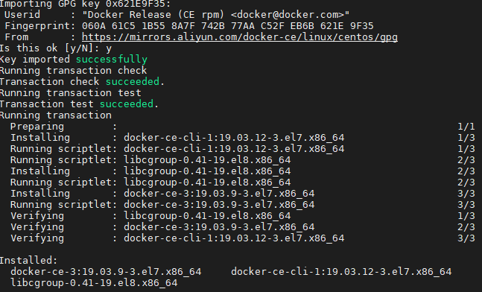This screenshot has height=292, width=482.
Task: Click 'Installing : libcgroup-0.41-19.el8.x86_64' package name
Action: coord(207,171)
